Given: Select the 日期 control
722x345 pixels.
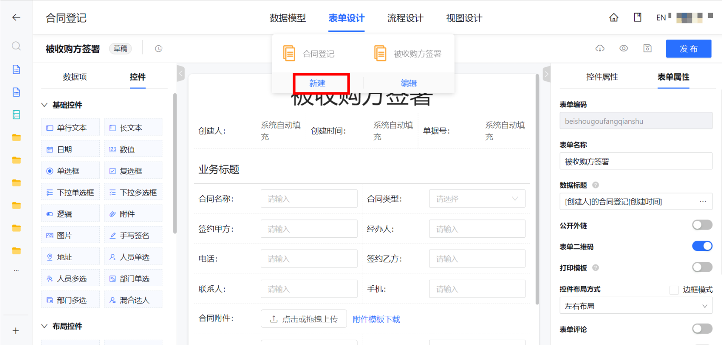Looking at the screenshot, I should coord(71,149).
